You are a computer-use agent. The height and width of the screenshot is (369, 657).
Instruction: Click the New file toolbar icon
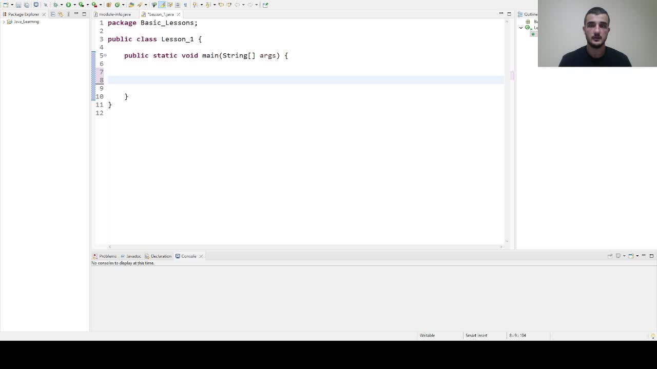click(x=5, y=5)
